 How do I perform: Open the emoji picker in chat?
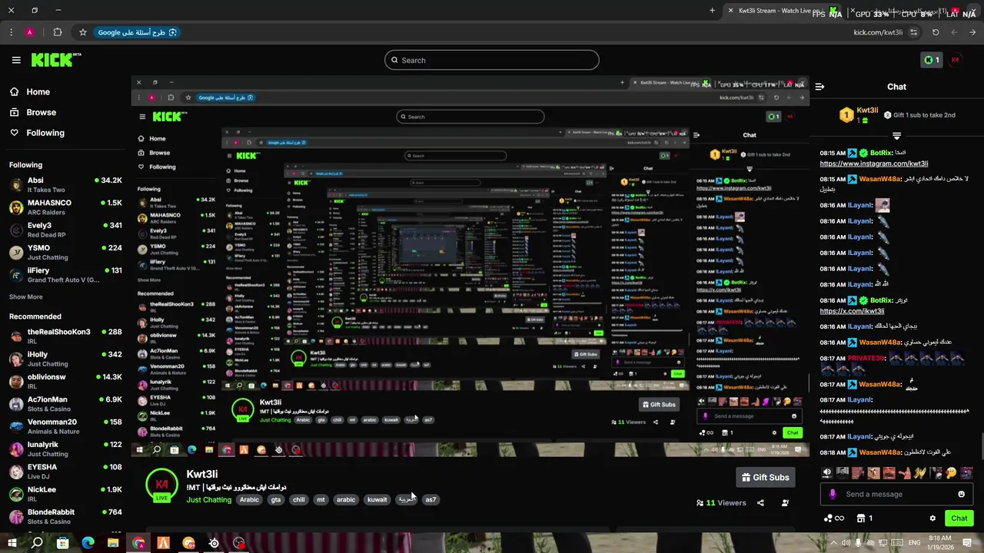(961, 494)
